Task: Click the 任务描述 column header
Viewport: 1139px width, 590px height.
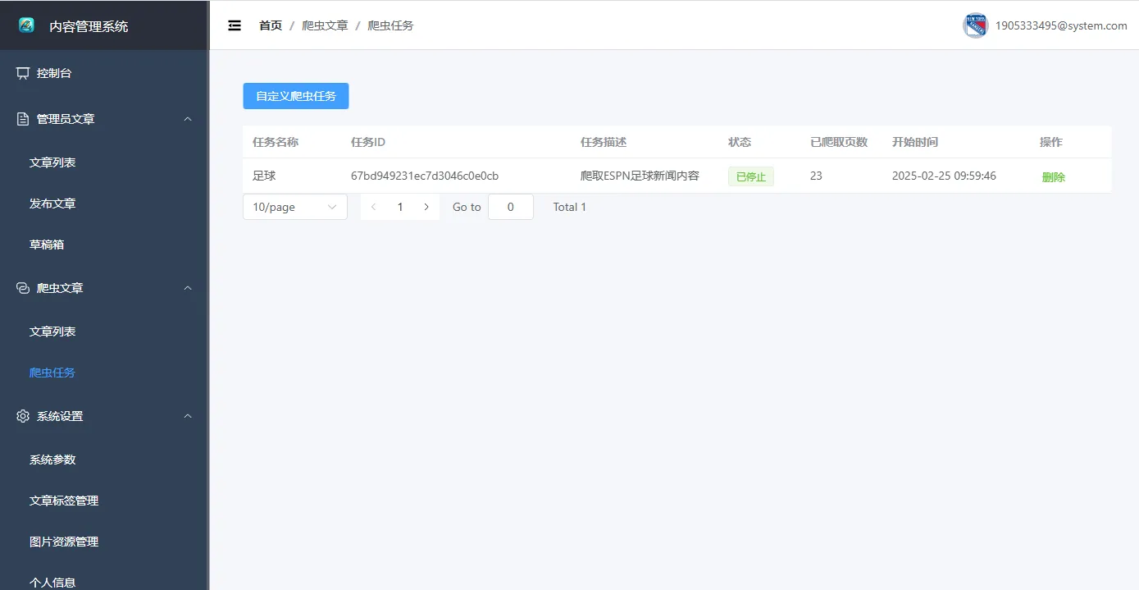Action: point(604,142)
